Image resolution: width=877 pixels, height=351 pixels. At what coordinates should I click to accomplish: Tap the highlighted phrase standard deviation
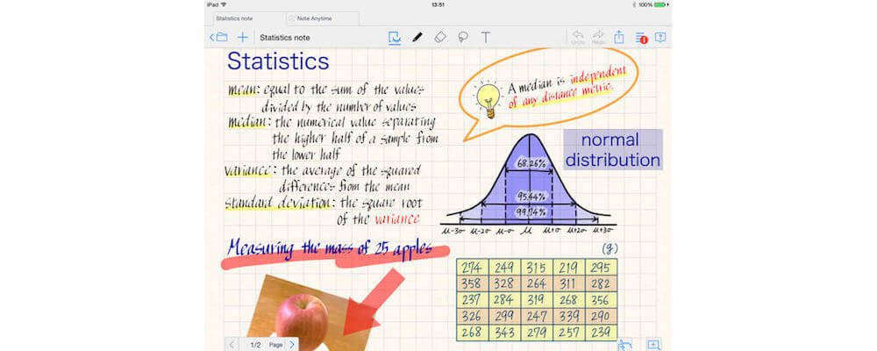coord(281,203)
